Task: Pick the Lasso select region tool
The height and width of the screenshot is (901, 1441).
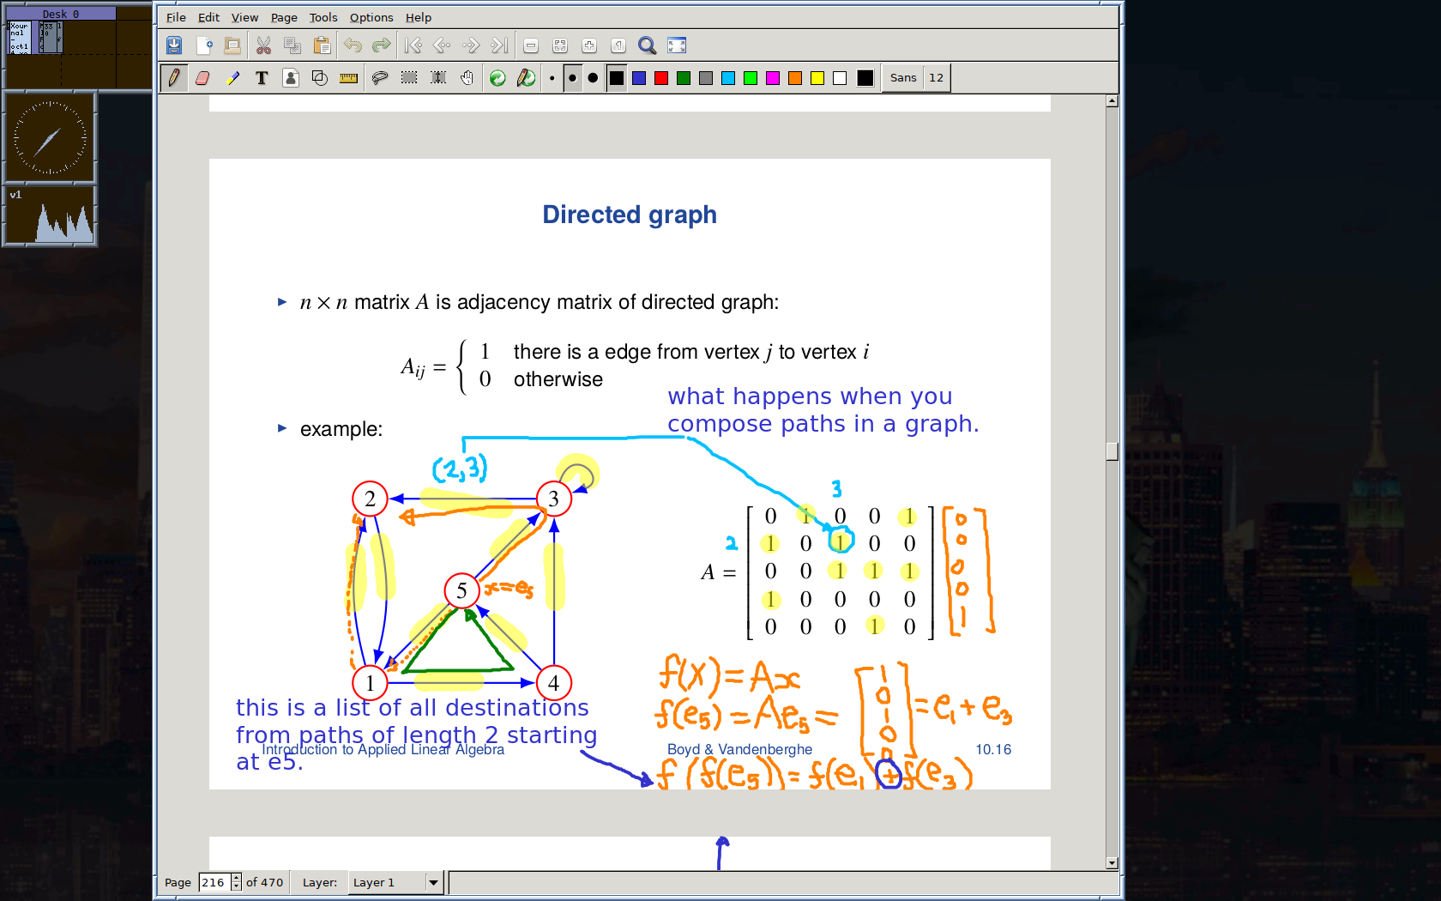Action: tap(379, 78)
